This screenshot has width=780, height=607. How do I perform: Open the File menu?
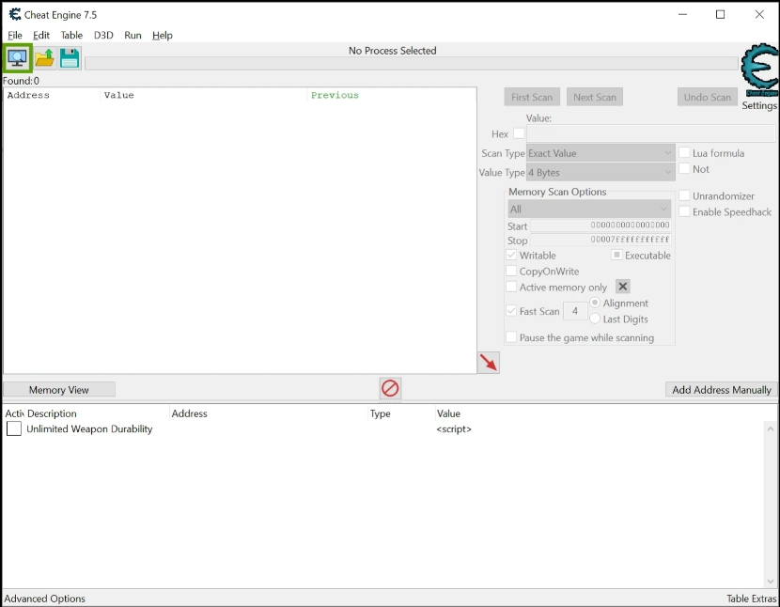pos(15,35)
